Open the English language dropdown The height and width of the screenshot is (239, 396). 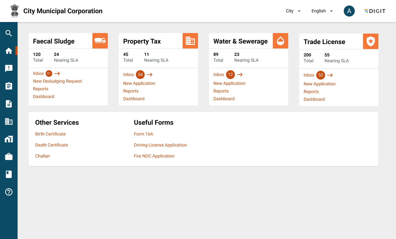click(x=322, y=11)
